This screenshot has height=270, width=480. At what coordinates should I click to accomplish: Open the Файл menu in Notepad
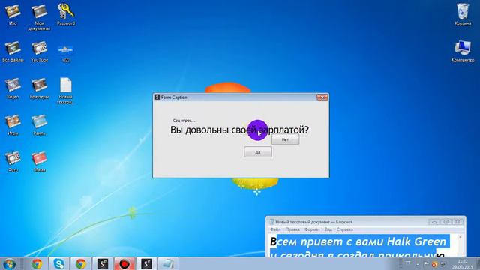(275, 229)
